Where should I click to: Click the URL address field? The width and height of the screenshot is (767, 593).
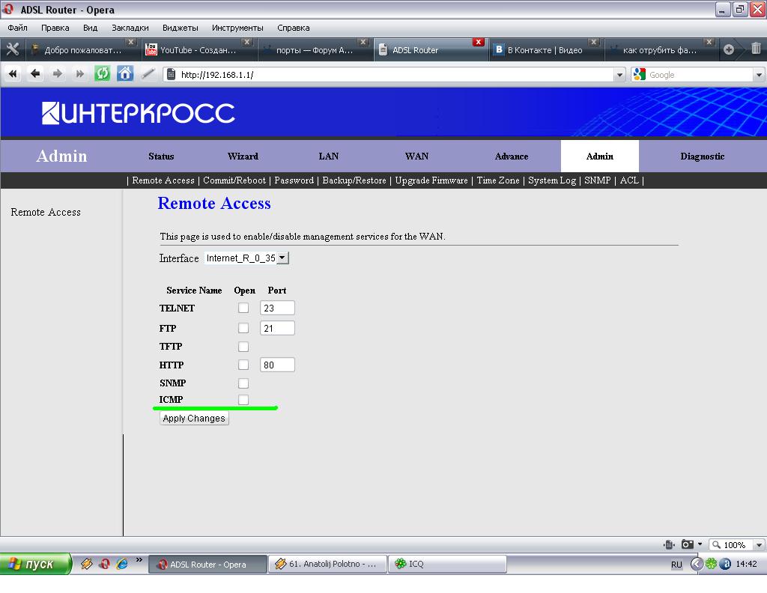(x=395, y=75)
